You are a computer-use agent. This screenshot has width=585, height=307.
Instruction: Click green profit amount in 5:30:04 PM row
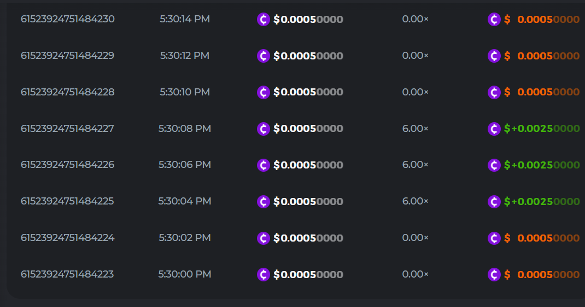tap(542, 202)
